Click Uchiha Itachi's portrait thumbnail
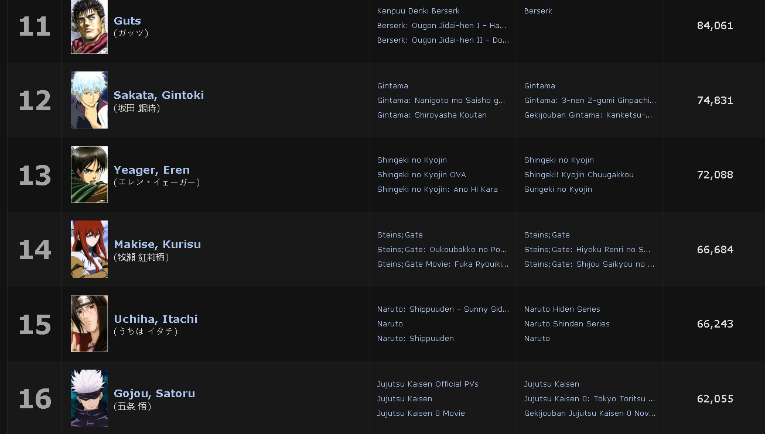This screenshot has height=434, width=765. tap(89, 323)
